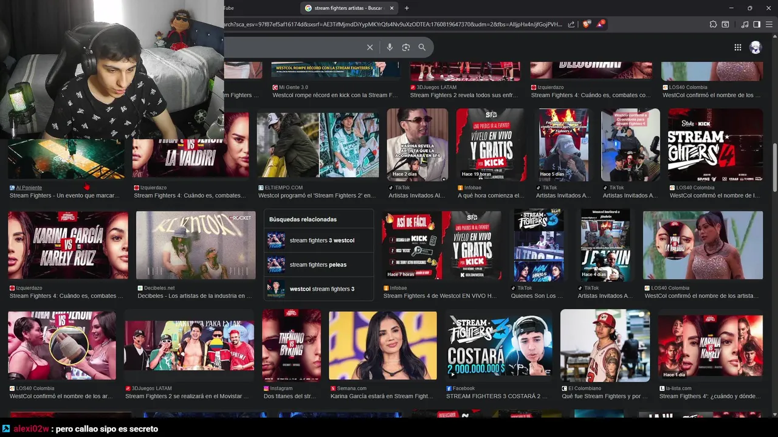The image size is (778, 437).
Task: Open Instagram 'TheNino vs Byking' thumbnail
Action: point(291,345)
